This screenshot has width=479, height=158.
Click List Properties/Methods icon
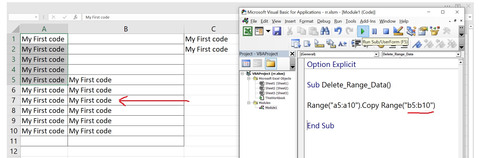pyautogui.click(x=296, y=44)
